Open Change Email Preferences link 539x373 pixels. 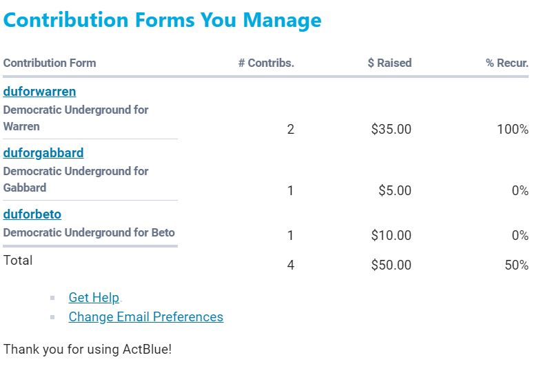tap(145, 317)
